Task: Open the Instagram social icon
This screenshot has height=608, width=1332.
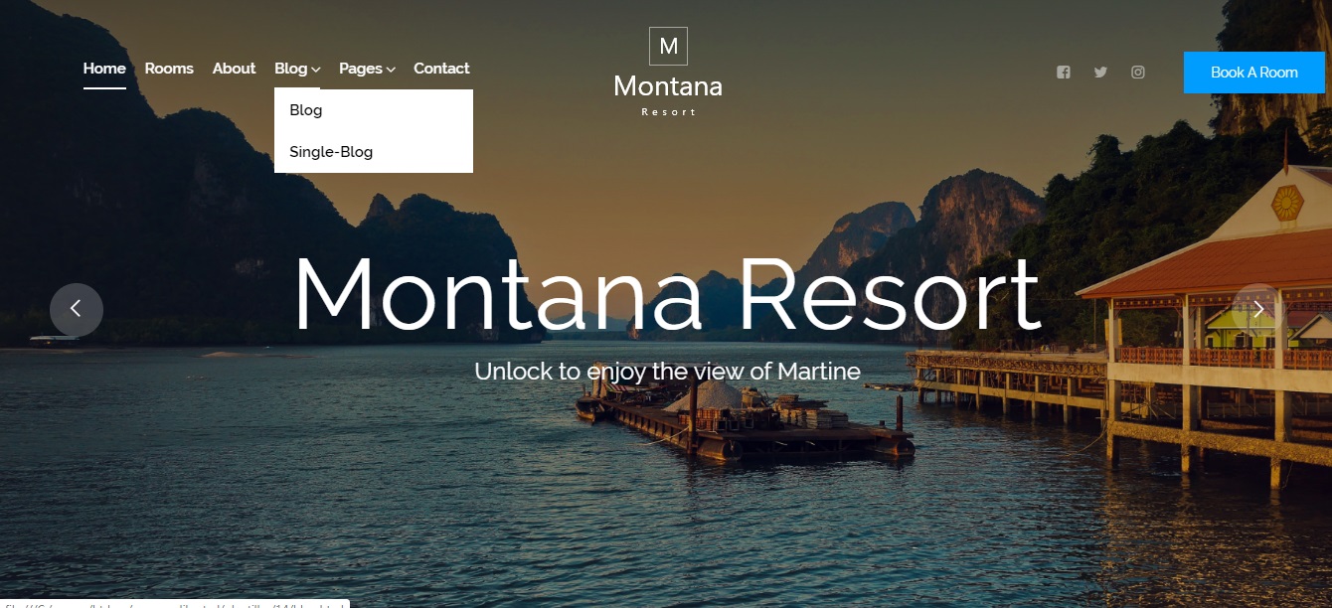Action: [x=1138, y=73]
